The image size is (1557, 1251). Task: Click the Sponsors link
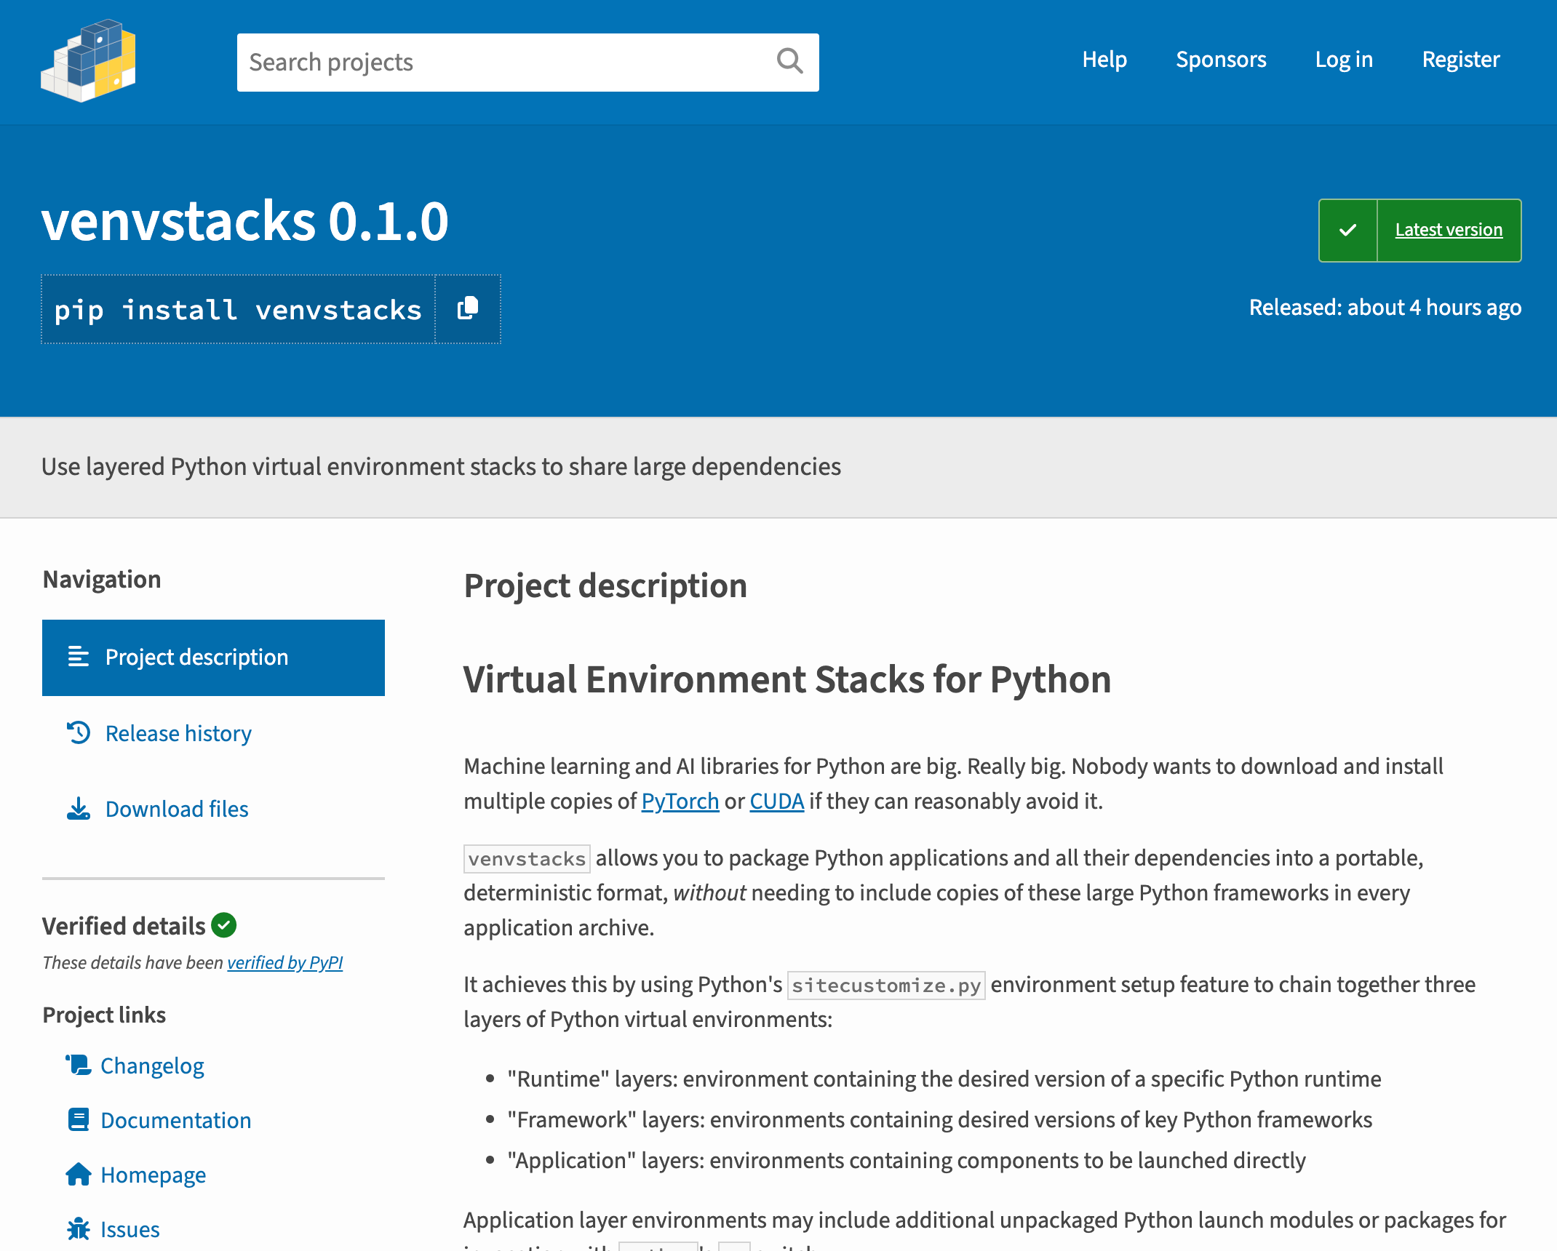click(1221, 60)
